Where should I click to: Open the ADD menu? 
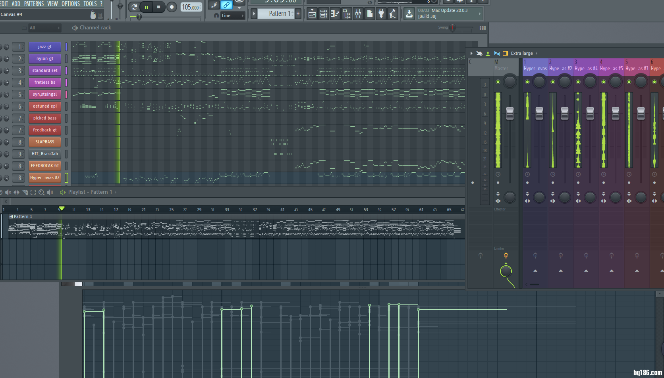(x=16, y=4)
